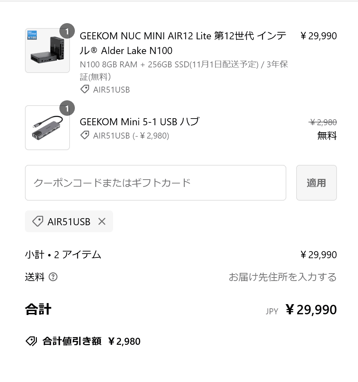Click the GEEKOM NUC MINI product thumbnail
Image resolution: width=358 pixels, height=382 pixels.
(x=47, y=51)
